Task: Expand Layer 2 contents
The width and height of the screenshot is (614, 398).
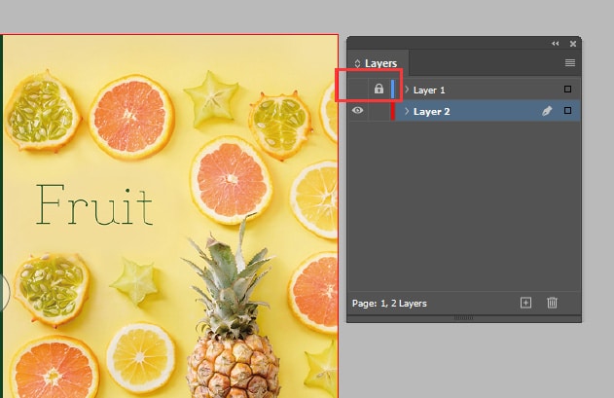Action: pyautogui.click(x=407, y=111)
